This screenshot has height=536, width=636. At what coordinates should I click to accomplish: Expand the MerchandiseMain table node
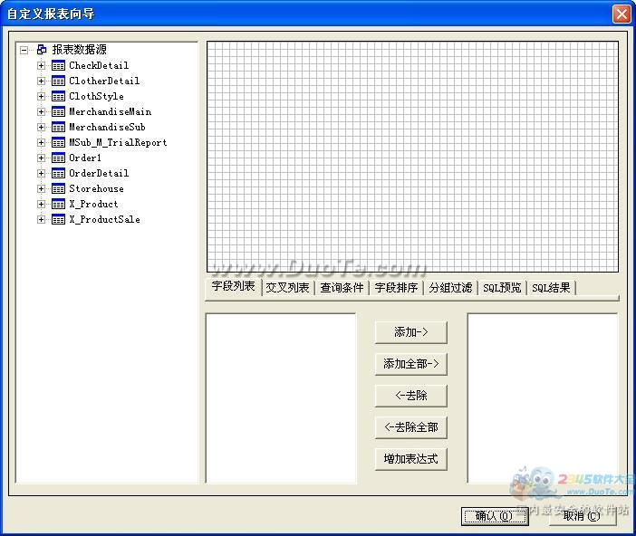41,111
